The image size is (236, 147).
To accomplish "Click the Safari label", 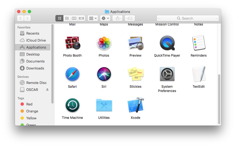I will tap(73, 86).
